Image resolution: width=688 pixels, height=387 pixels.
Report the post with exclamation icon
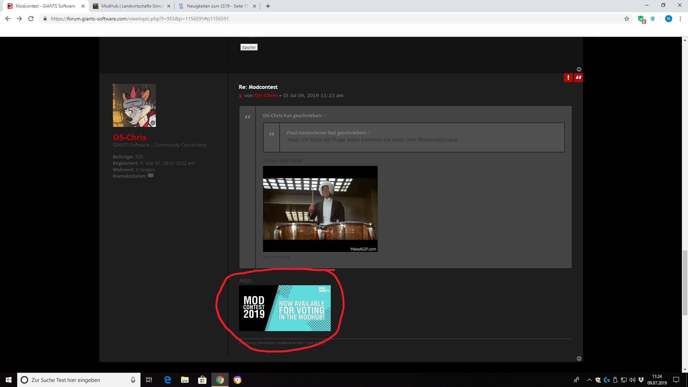pyautogui.click(x=568, y=77)
